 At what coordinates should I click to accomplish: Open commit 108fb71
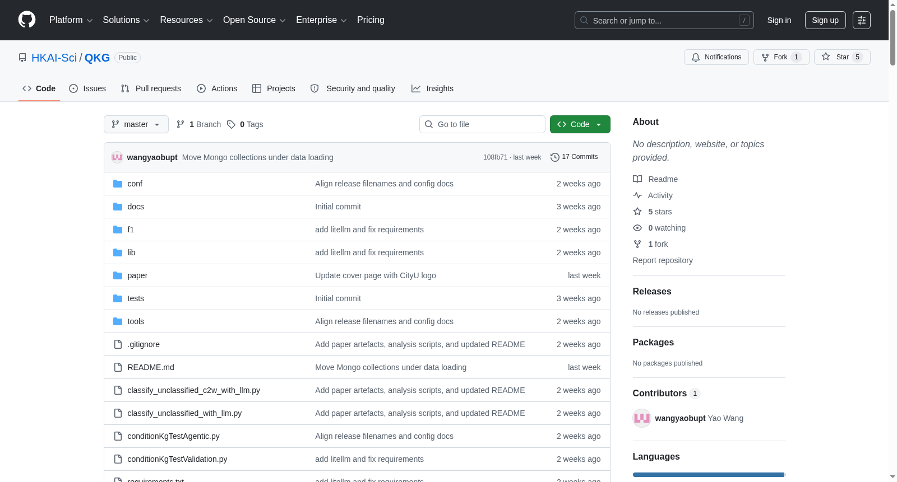(x=495, y=157)
